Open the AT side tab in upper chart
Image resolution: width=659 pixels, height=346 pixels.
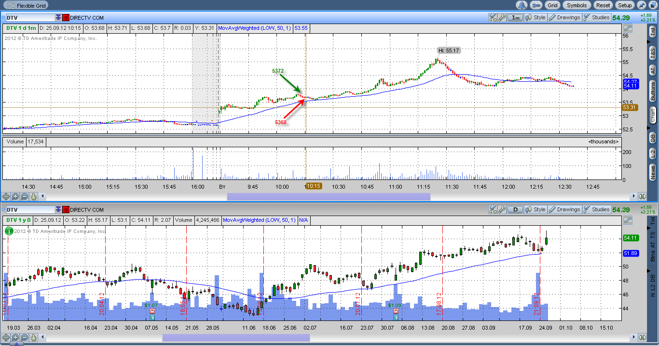click(653, 70)
